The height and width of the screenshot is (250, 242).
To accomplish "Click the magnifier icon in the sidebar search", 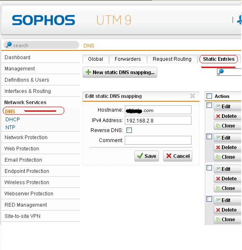I will [9, 45].
